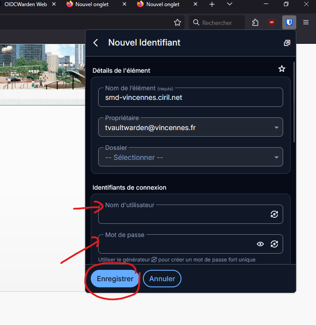Open the uBlock Origin extension icon
The height and width of the screenshot is (325, 316).
(272, 22)
